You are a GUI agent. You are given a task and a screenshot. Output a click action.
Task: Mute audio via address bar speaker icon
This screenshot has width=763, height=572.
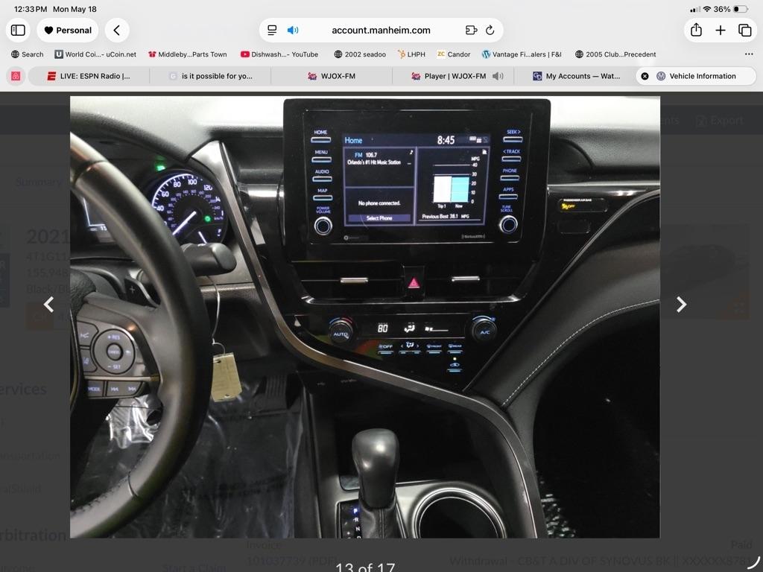click(x=292, y=30)
